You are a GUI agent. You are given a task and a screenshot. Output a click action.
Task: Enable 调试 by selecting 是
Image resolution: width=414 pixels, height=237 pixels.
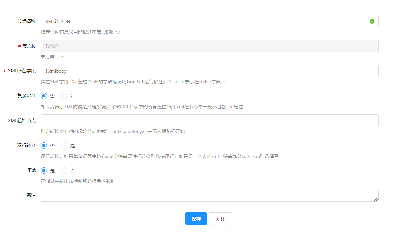[x=44, y=170]
